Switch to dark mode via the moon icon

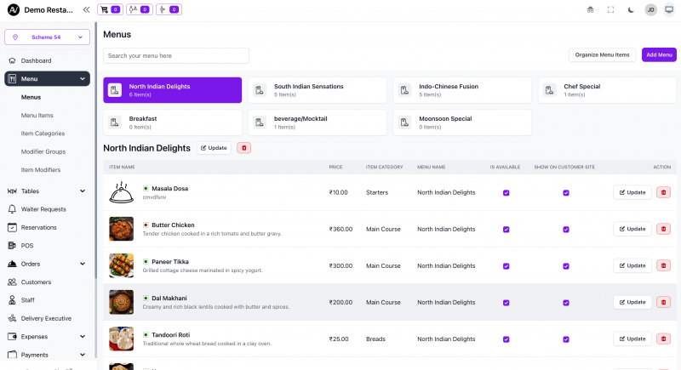(631, 9)
